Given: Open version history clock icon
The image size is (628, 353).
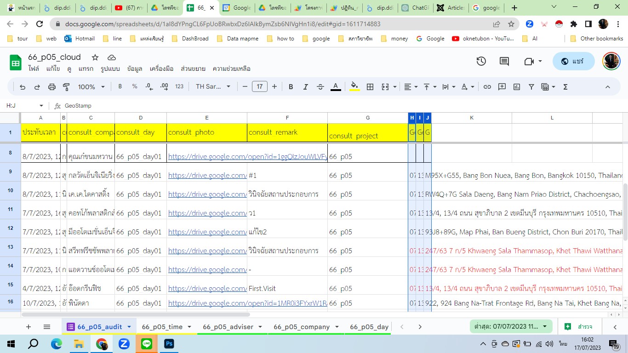Looking at the screenshot, I should [x=481, y=61].
